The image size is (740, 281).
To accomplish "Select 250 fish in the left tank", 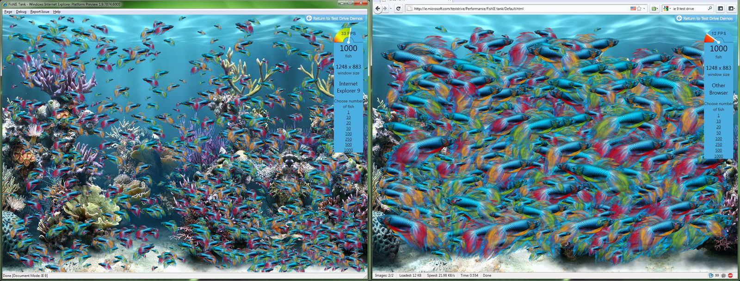I will point(348,139).
